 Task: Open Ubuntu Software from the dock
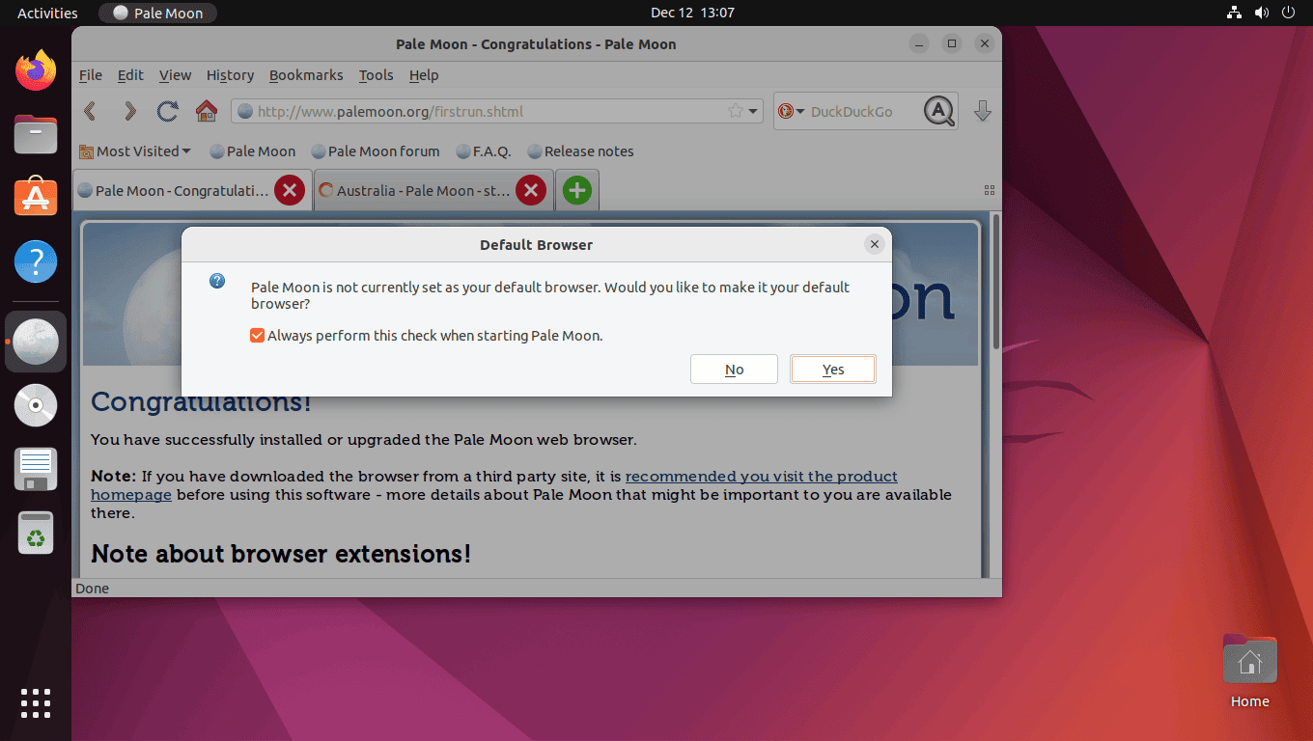pyautogui.click(x=36, y=198)
